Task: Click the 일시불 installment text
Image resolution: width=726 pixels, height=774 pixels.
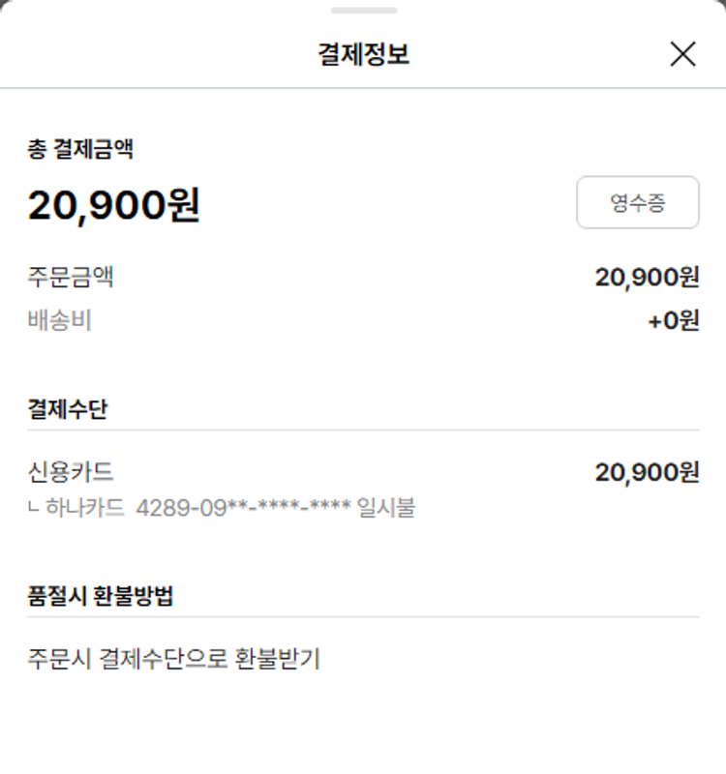Action: pyautogui.click(x=385, y=508)
